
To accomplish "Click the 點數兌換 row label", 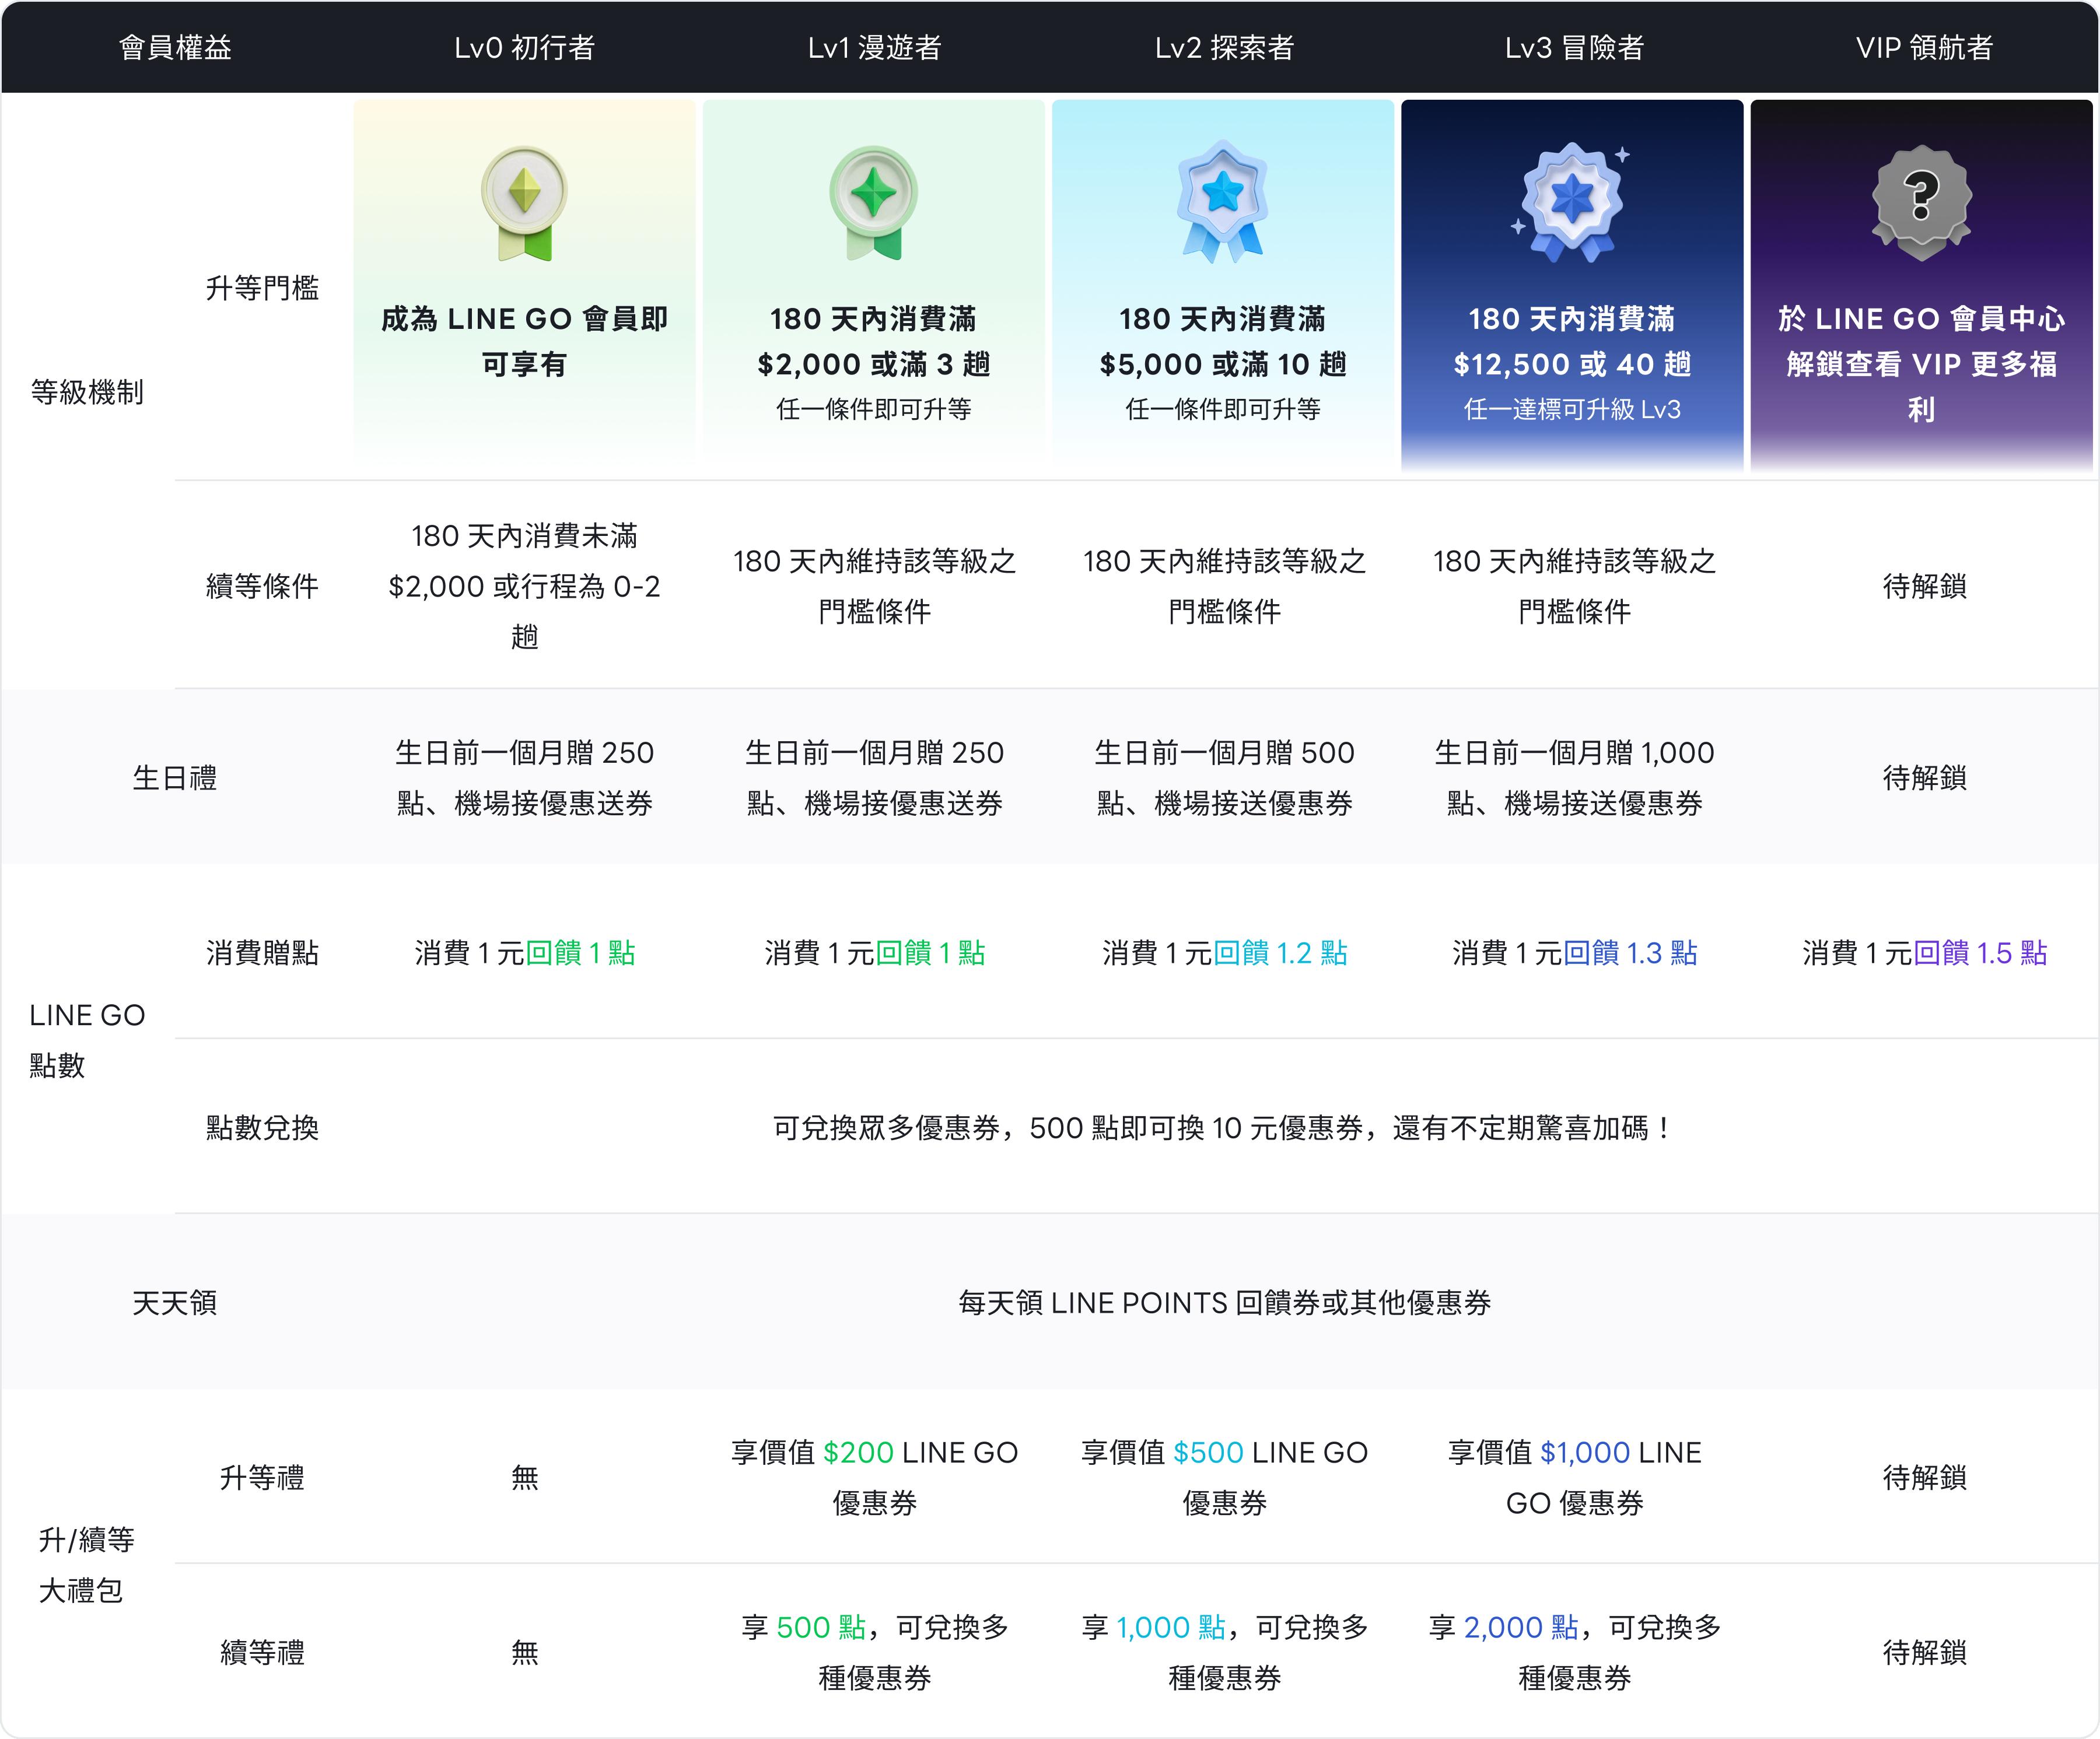I will 262,1127.
